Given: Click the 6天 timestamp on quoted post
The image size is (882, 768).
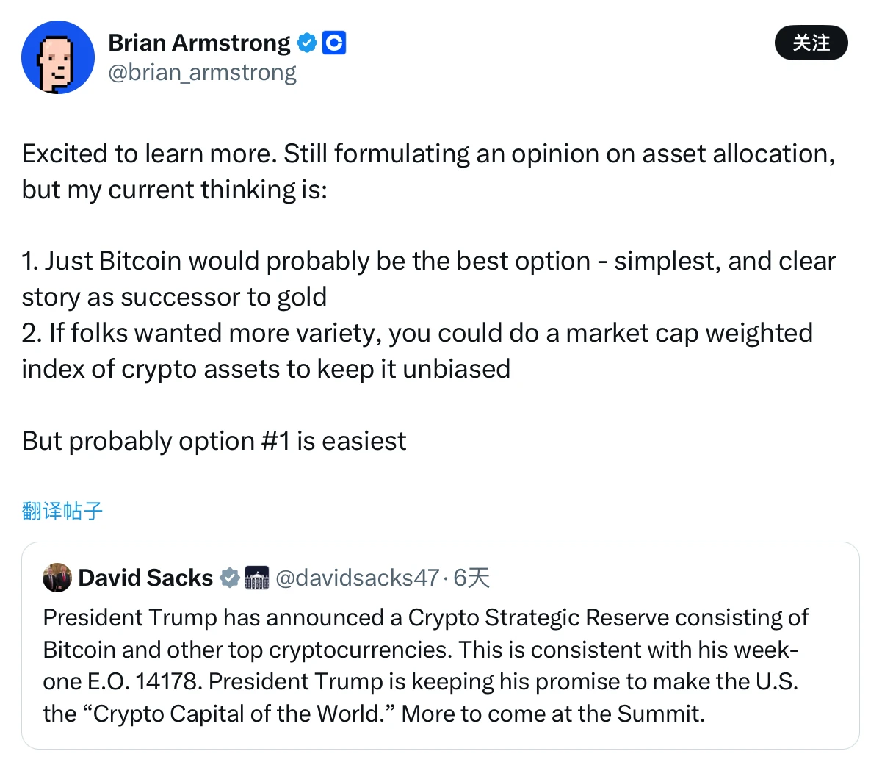Looking at the screenshot, I should coord(471,578).
